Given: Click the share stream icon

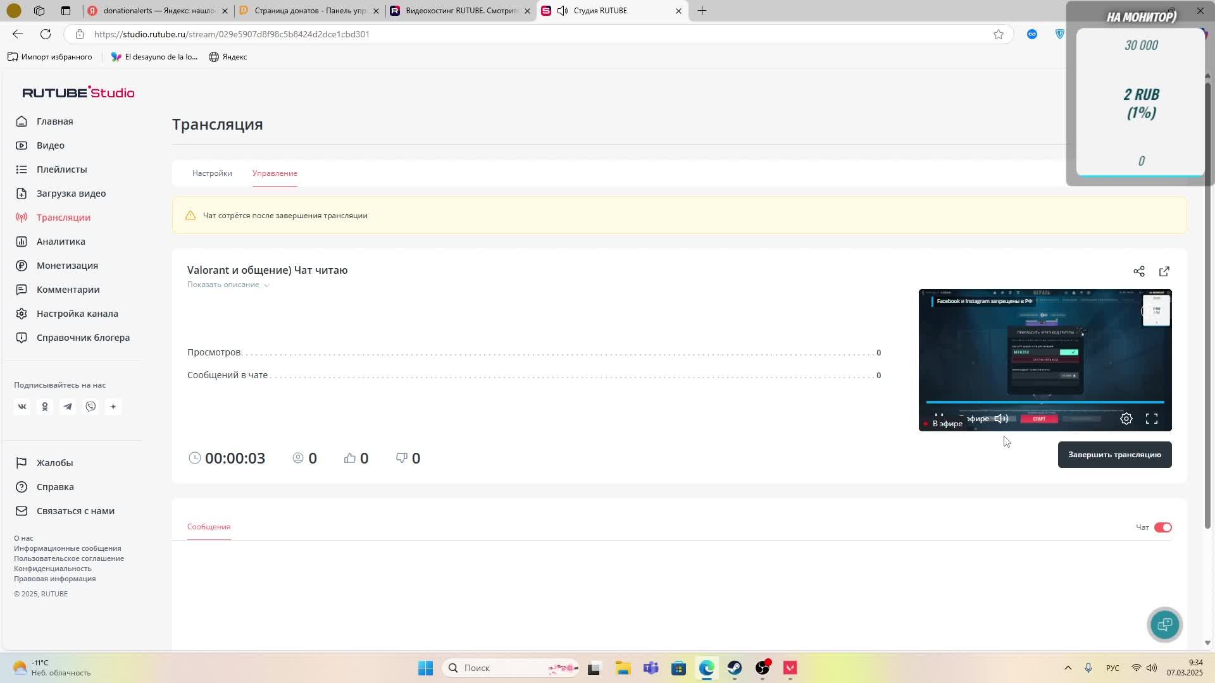Looking at the screenshot, I should click(x=1139, y=271).
